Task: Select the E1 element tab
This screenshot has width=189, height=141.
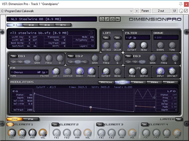Action: coord(15,25)
